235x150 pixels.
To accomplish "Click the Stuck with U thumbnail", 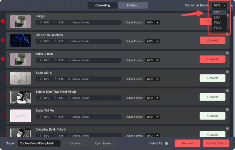I will [x=21, y=78].
